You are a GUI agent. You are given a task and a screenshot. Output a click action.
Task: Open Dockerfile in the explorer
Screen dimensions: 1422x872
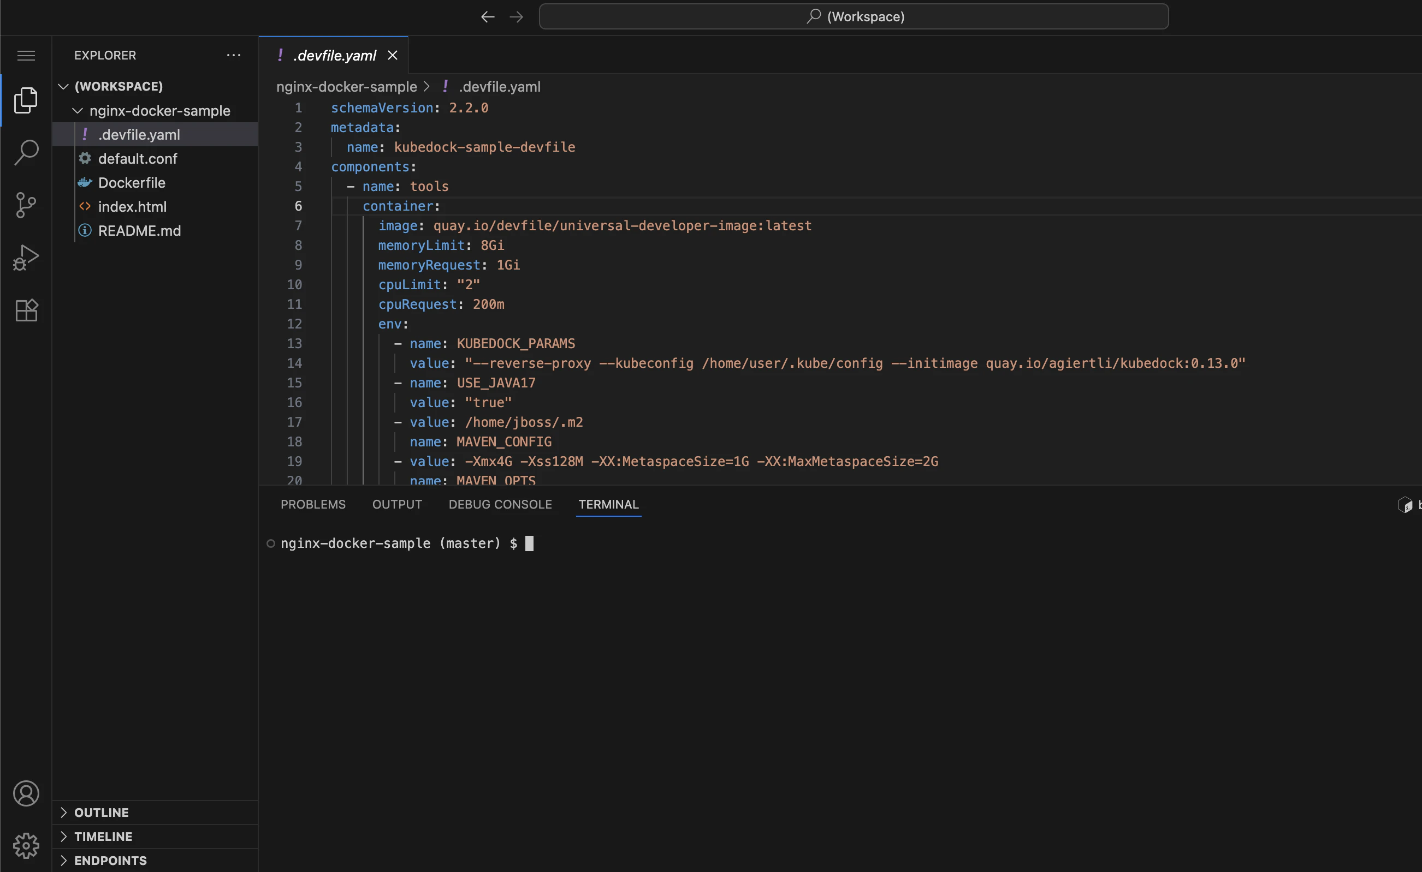[132, 183]
